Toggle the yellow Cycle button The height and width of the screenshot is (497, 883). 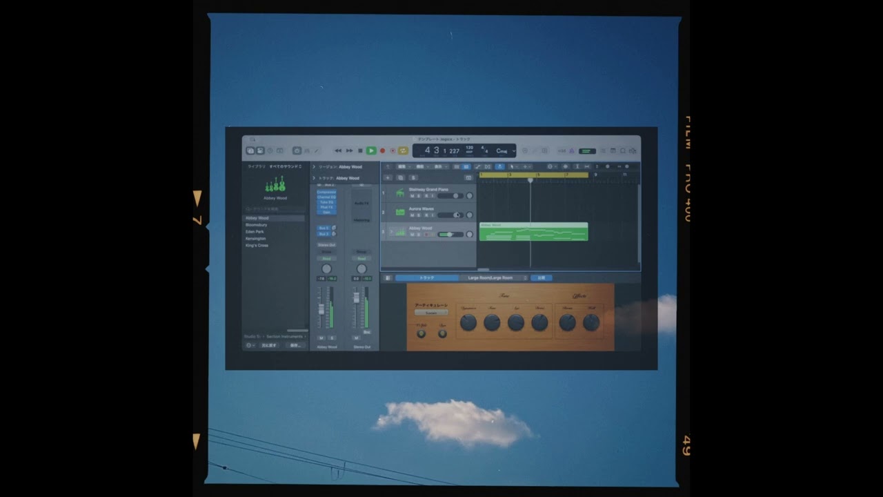[403, 150]
